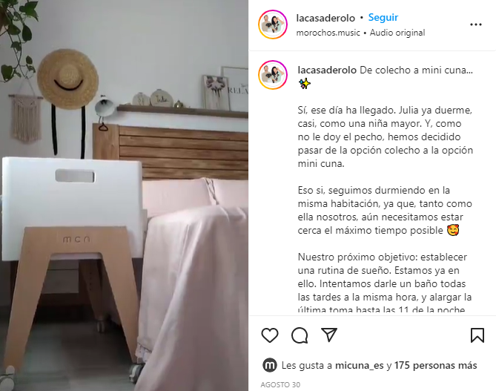Image resolution: width=496 pixels, height=391 pixels.
Task: Open the AGOSTO 30 post date
Action: [x=280, y=384]
